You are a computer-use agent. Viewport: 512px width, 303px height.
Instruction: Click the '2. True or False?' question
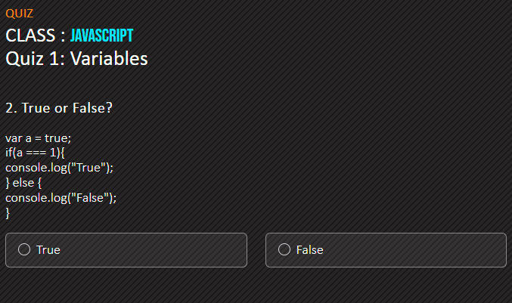tap(59, 108)
